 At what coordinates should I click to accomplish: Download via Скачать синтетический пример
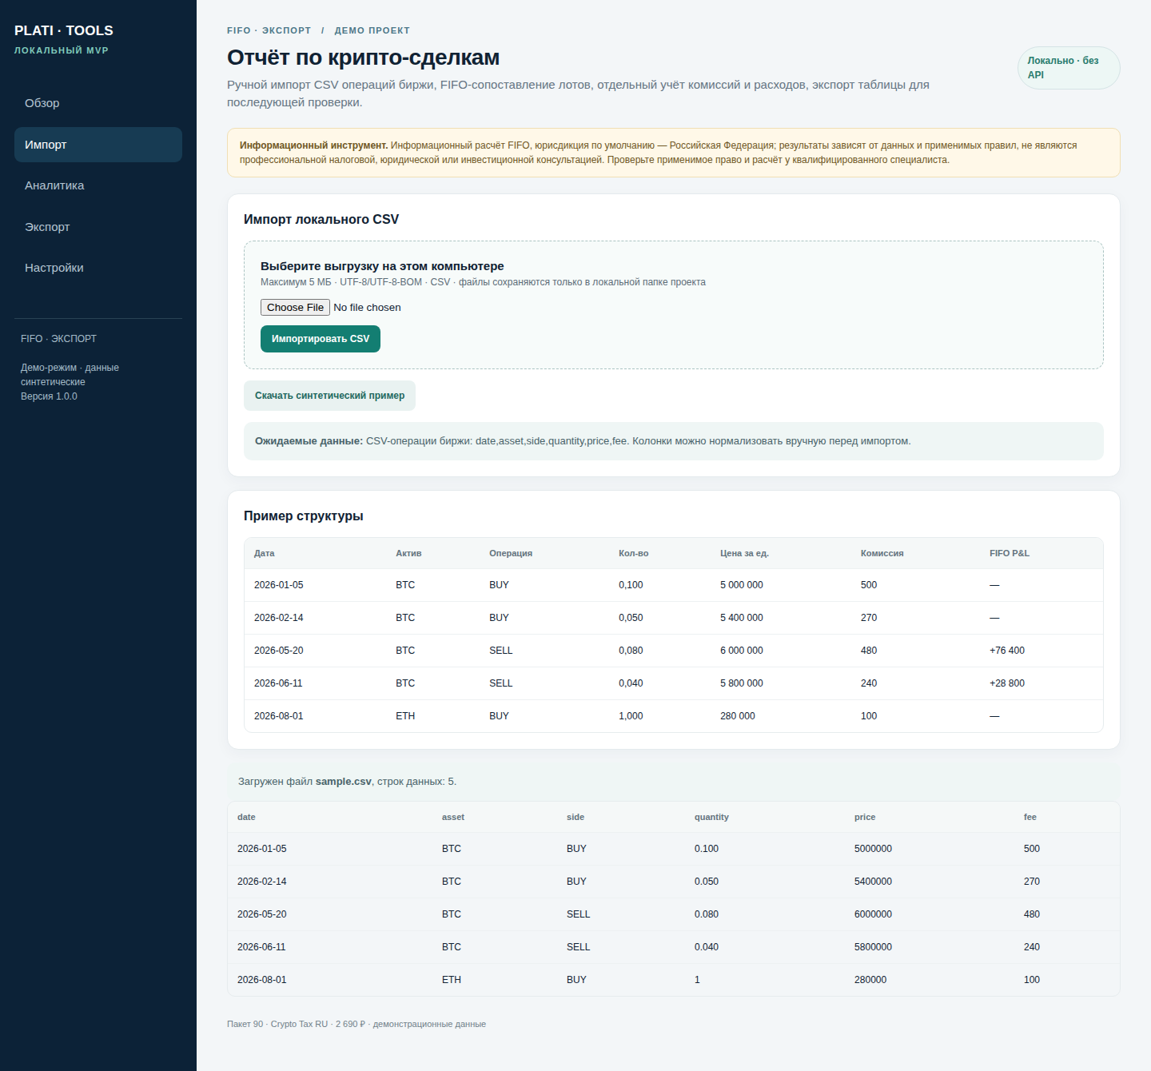coord(329,396)
